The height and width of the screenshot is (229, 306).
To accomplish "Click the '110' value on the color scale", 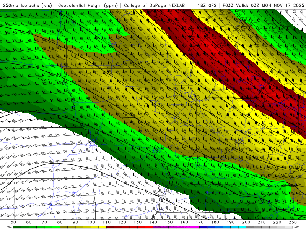I will click(107, 222).
